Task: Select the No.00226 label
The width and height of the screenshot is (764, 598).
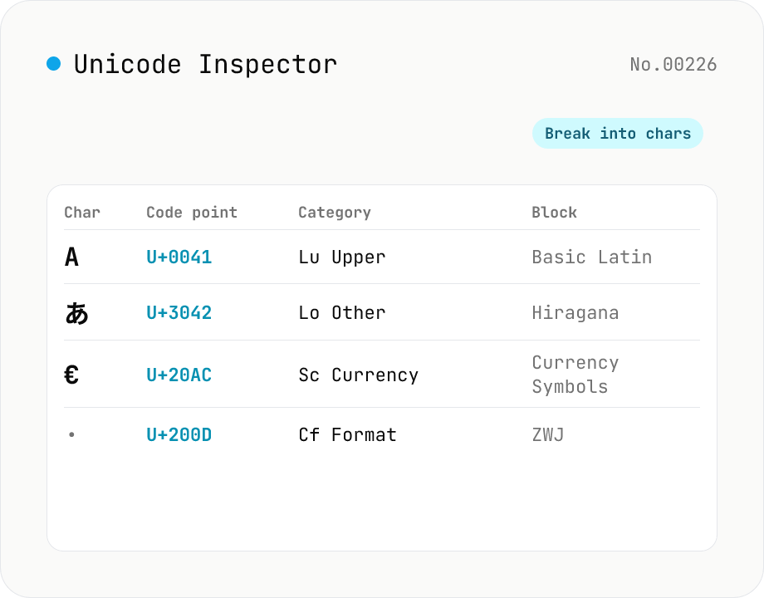Action: [x=673, y=64]
